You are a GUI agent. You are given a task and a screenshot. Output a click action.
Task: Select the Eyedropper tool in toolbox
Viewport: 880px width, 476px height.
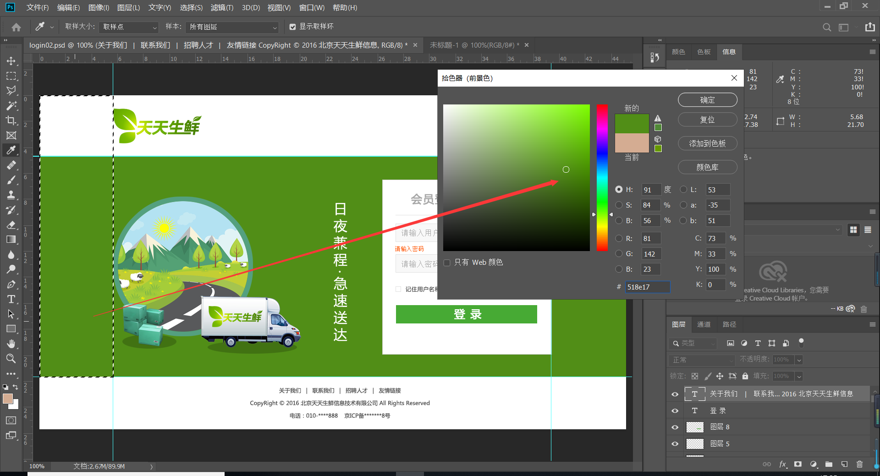[x=11, y=150]
